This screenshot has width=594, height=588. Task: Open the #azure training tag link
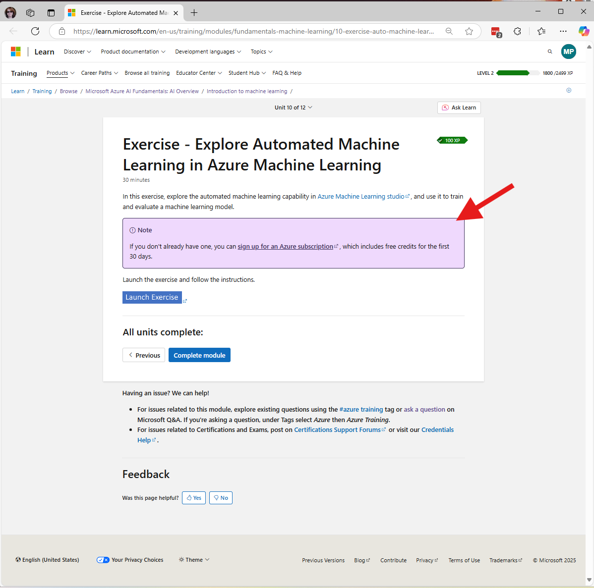pyautogui.click(x=361, y=409)
